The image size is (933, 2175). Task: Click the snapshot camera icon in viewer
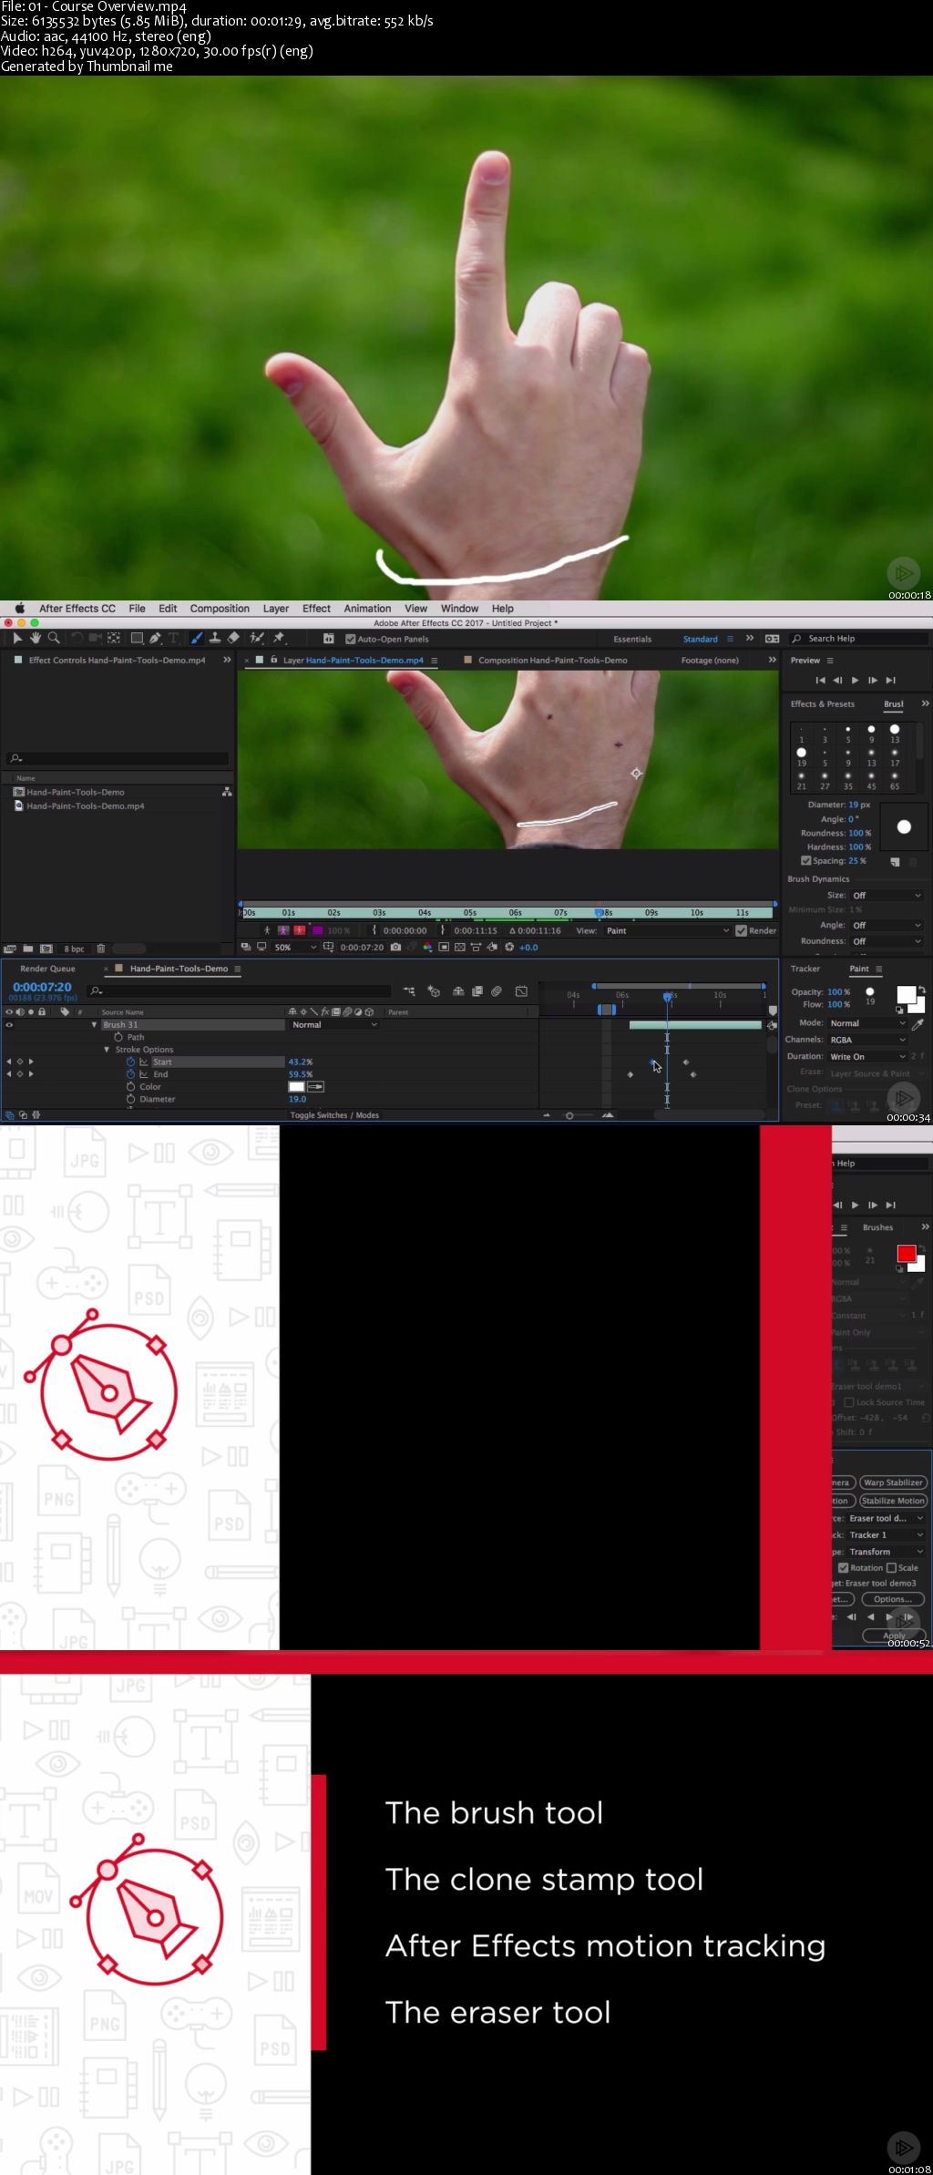tap(395, 947)
